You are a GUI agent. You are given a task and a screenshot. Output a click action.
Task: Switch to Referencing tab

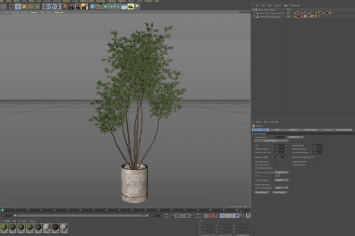click(x=311, y=130)
